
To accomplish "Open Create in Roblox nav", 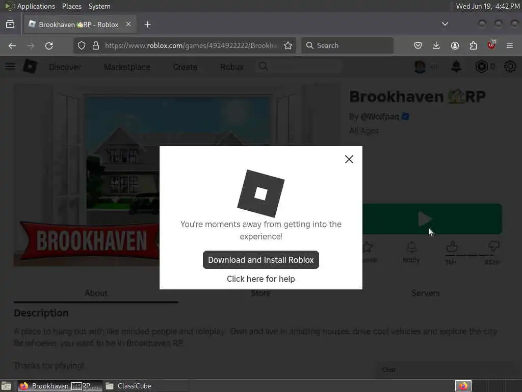I will coord(185,67).
